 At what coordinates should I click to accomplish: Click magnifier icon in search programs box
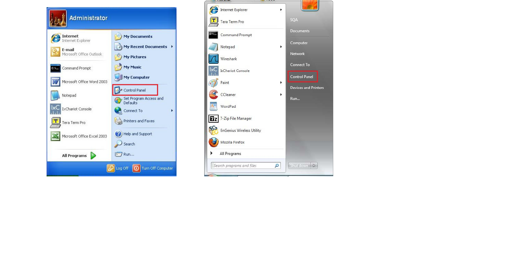point(277,166)
